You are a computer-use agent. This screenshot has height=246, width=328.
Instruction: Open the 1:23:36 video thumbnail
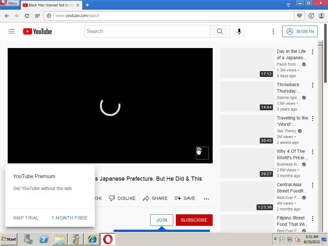tap(247, 196)
